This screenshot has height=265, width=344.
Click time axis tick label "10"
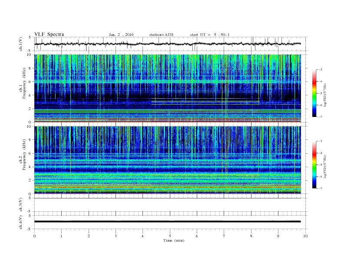[305, 236]
